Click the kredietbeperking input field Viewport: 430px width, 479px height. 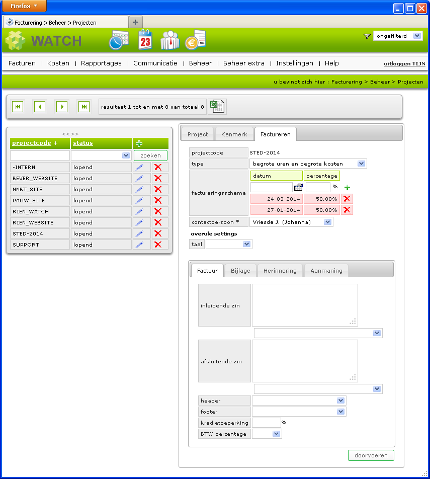pyautogui.click(x=266, y=423)
